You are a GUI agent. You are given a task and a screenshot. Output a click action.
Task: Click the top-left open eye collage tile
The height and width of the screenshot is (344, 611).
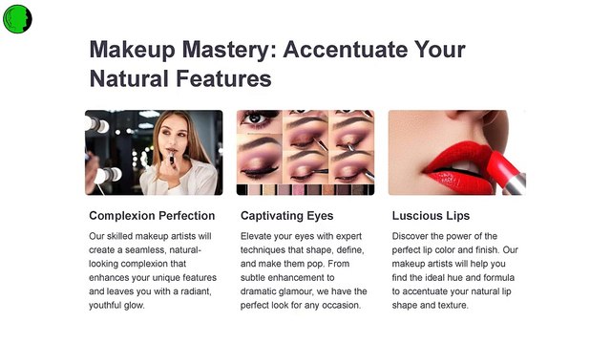(x=259, y=121)
